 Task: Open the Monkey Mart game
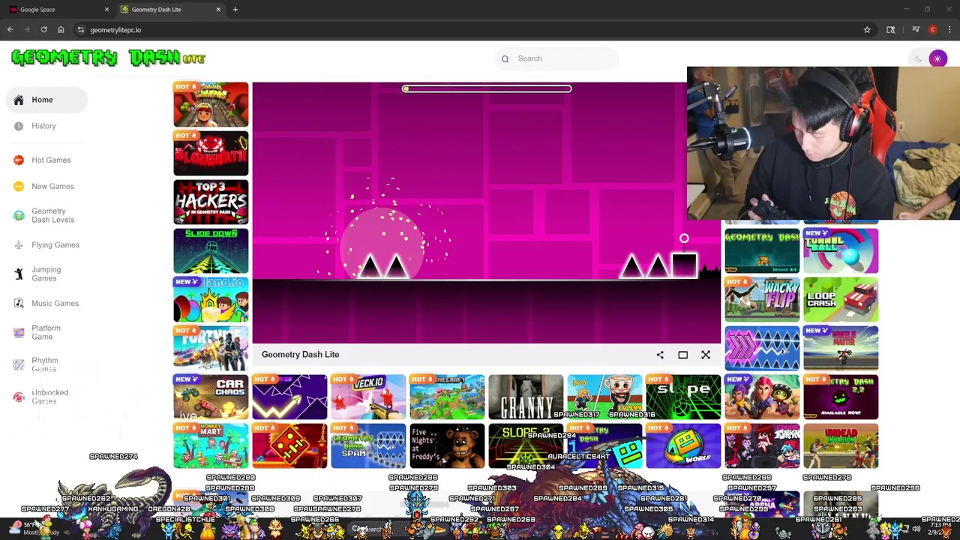coord(211,445)
